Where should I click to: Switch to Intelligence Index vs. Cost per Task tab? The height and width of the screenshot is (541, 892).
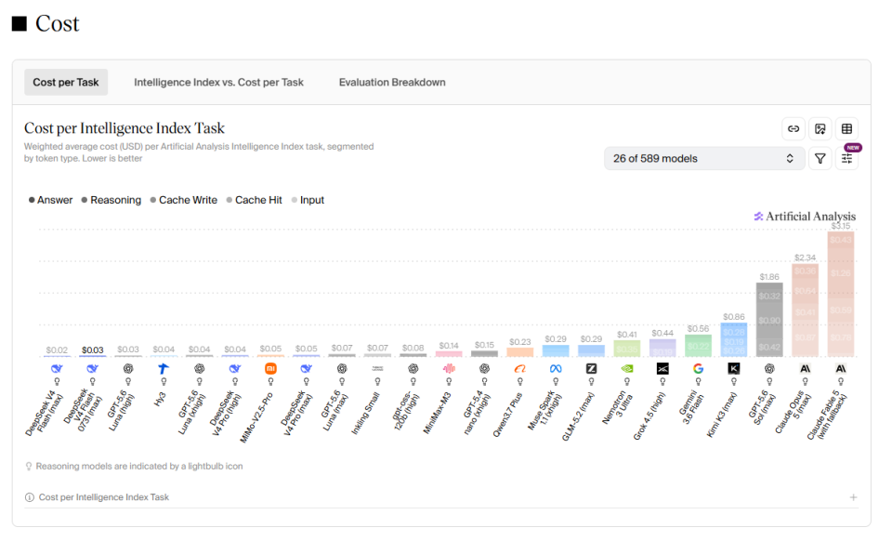218,83
